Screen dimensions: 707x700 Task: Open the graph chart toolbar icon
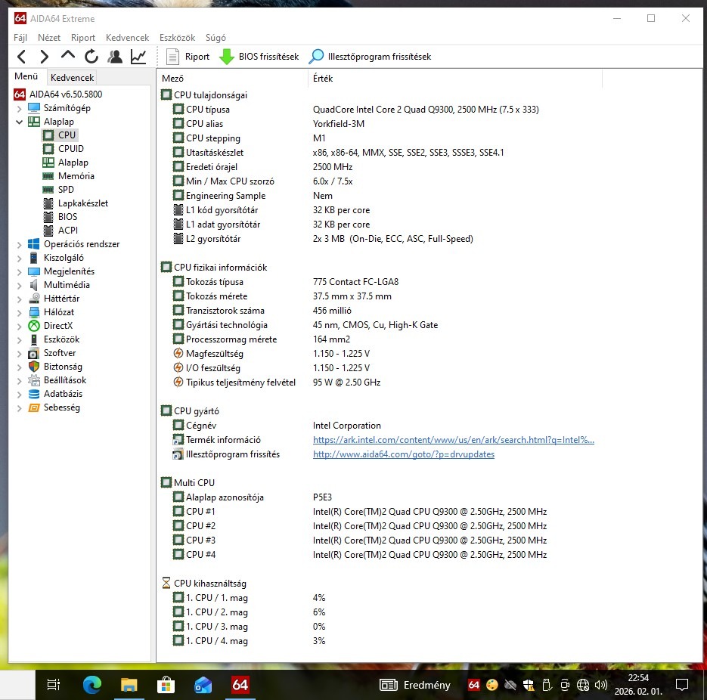pyautogui.click(x=138, y=57)
